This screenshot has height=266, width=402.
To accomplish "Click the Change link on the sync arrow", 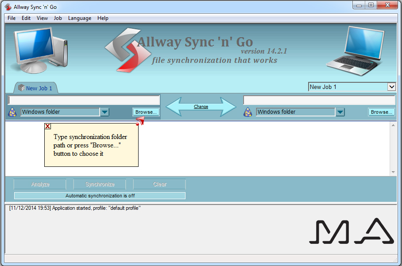I will [x=201, y=107].
